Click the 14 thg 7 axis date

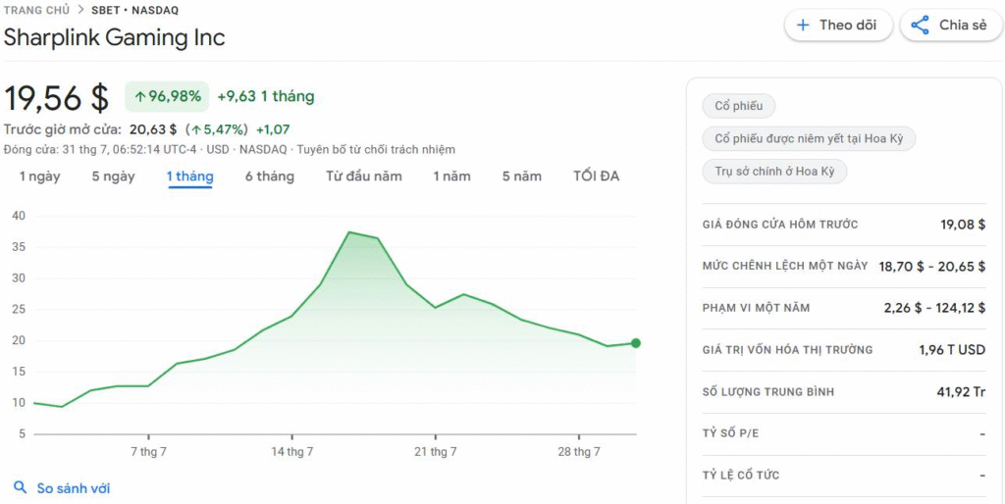pos(292,452)
